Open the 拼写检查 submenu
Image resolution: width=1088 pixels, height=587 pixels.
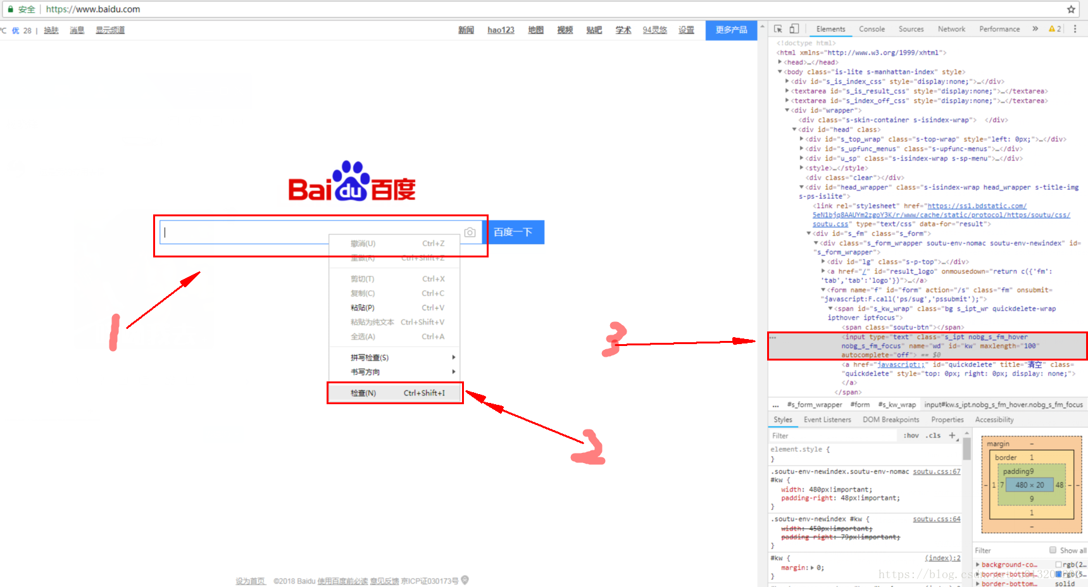(x=396, y=357)
